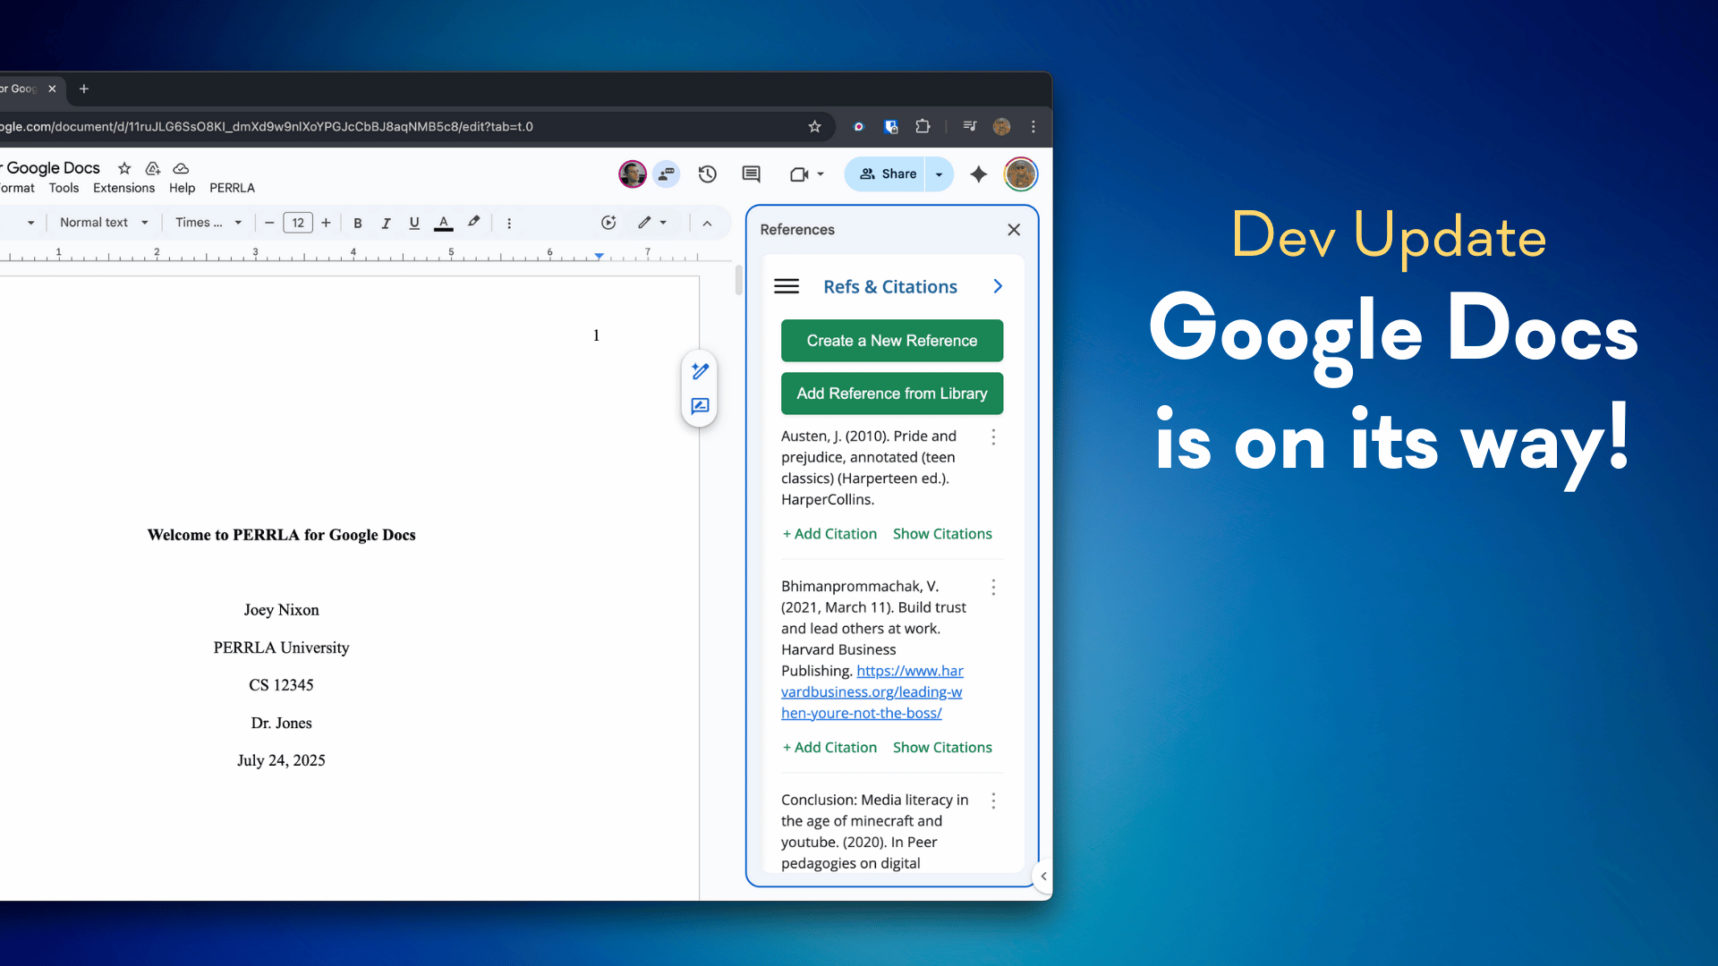Expand the Share button dropdown arrow
Viewport: 1718px width, 966px height.
[x=939, y=174]
